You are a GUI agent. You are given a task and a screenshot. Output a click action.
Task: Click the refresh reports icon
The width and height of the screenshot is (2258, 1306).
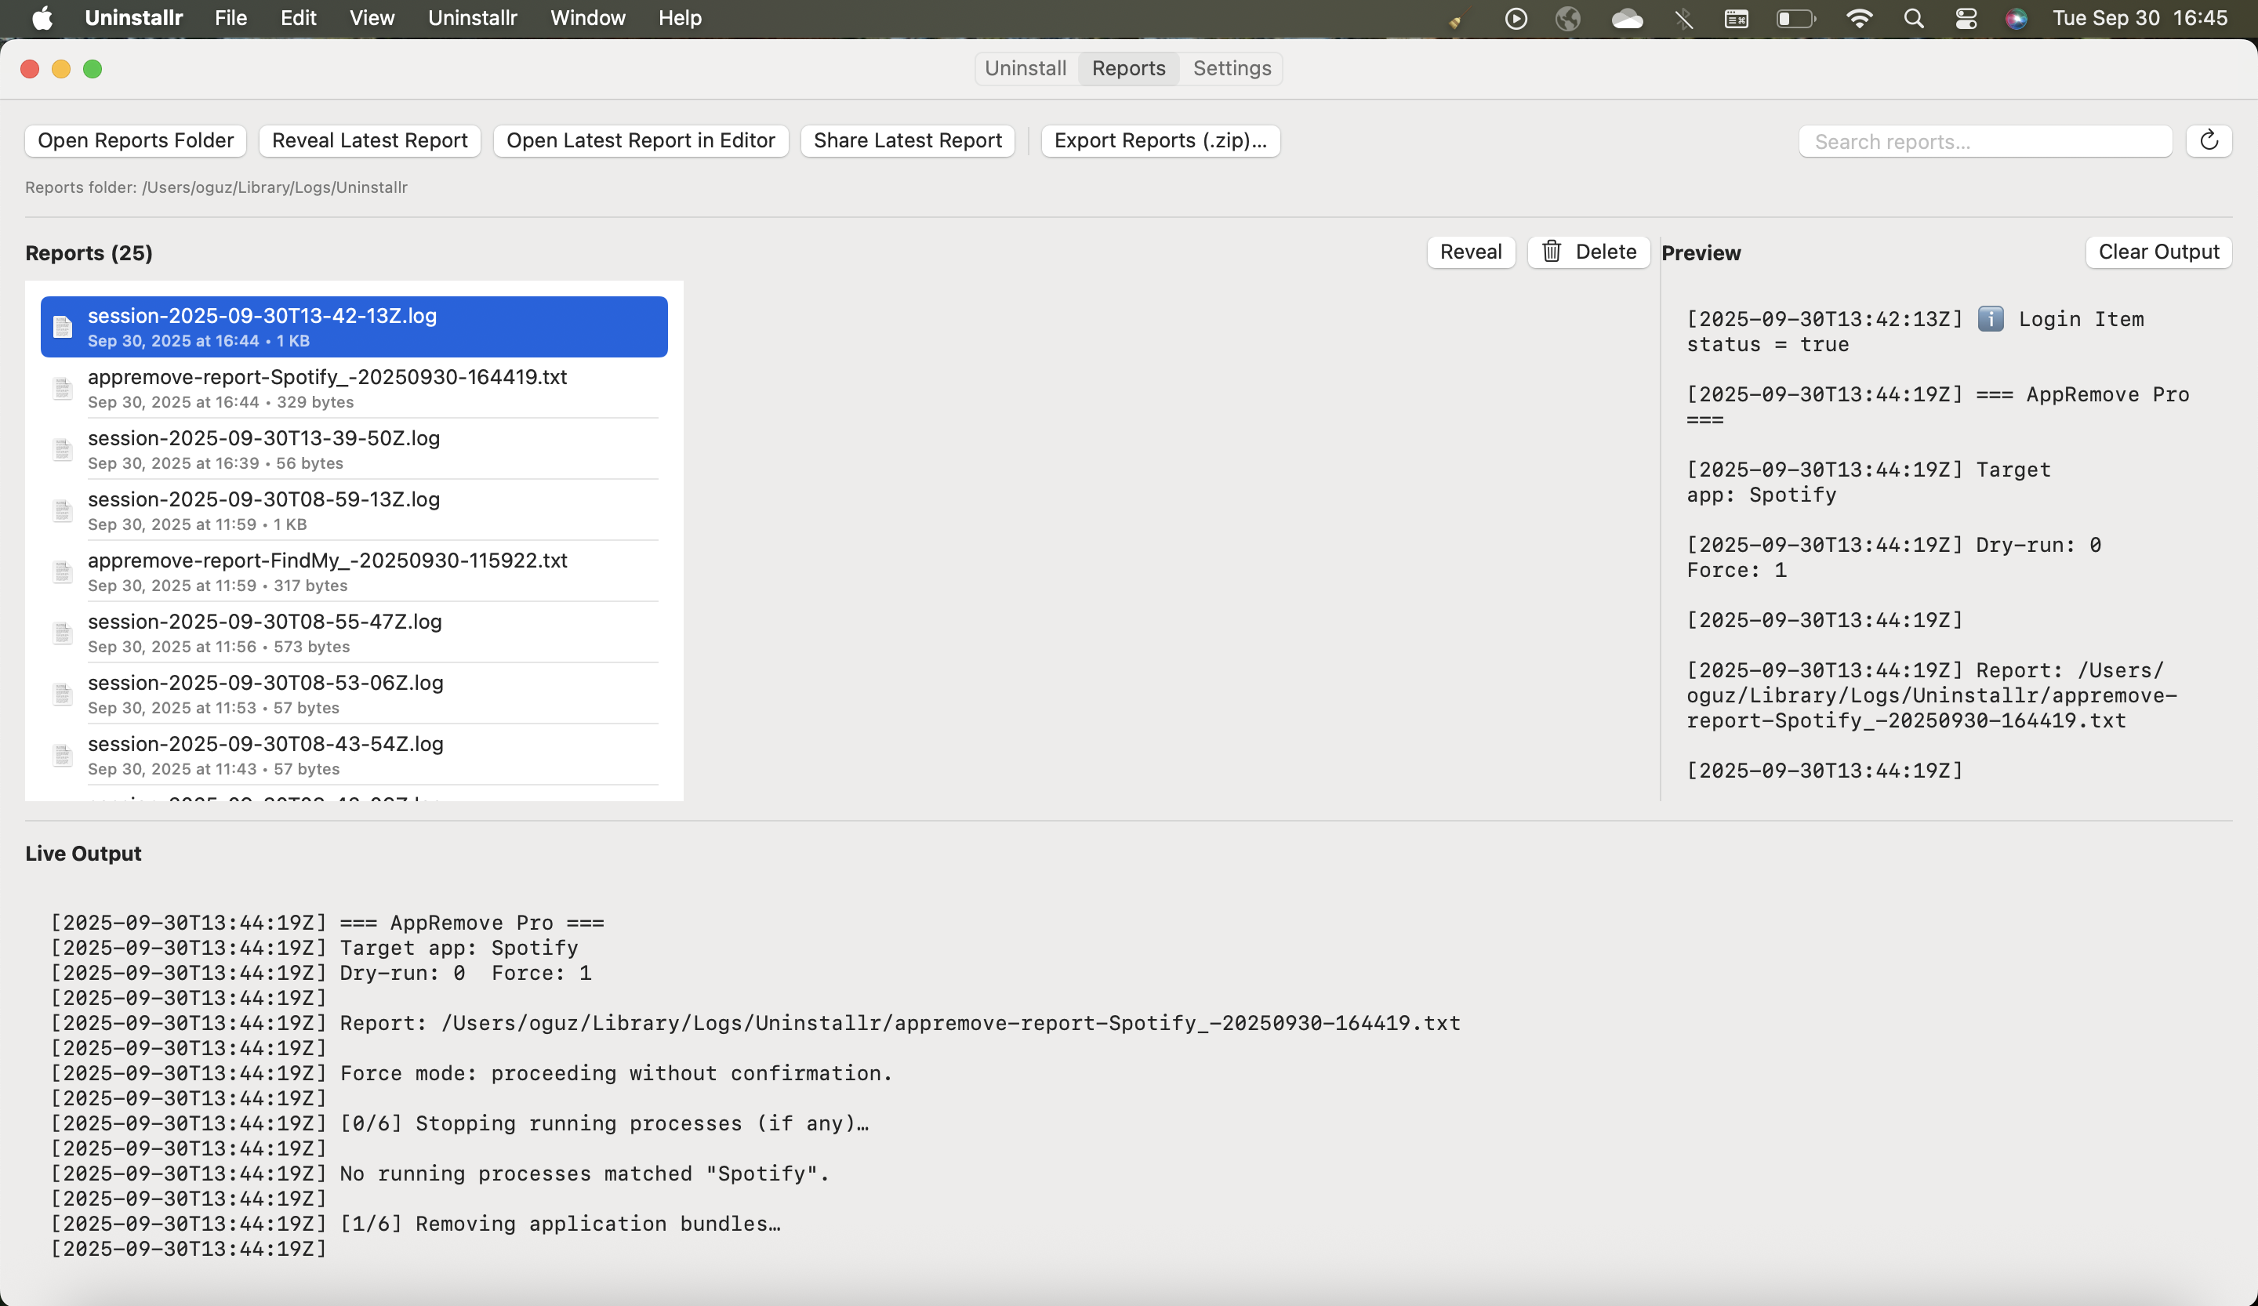(2208, 140)
